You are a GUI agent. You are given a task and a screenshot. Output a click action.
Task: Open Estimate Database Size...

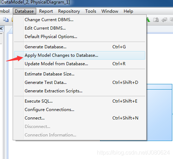[80, 74]
